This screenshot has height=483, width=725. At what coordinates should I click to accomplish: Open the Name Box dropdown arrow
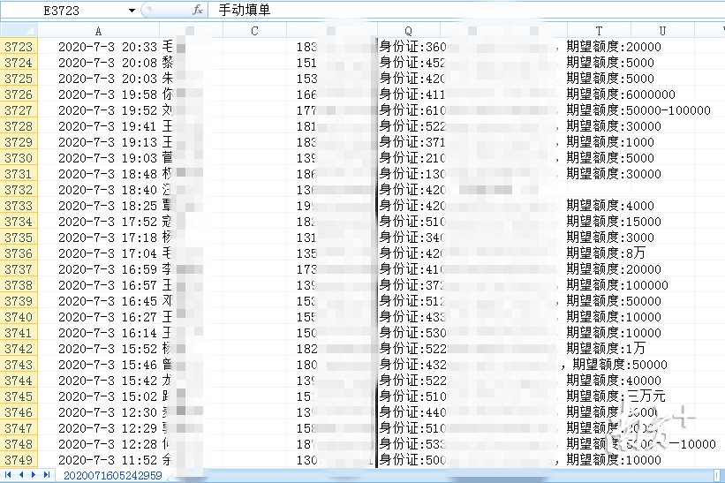click(132, 11)
